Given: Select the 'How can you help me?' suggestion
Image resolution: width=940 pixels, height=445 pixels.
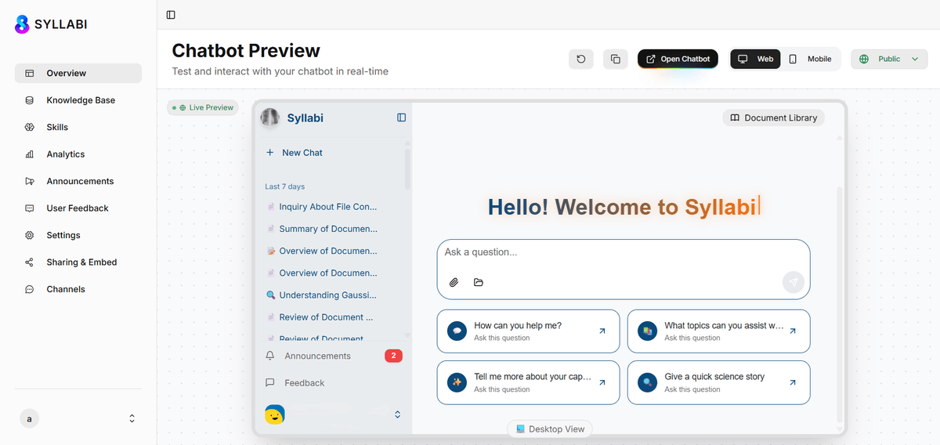Looking at the screenshot, I should click(x=528, y=331).
